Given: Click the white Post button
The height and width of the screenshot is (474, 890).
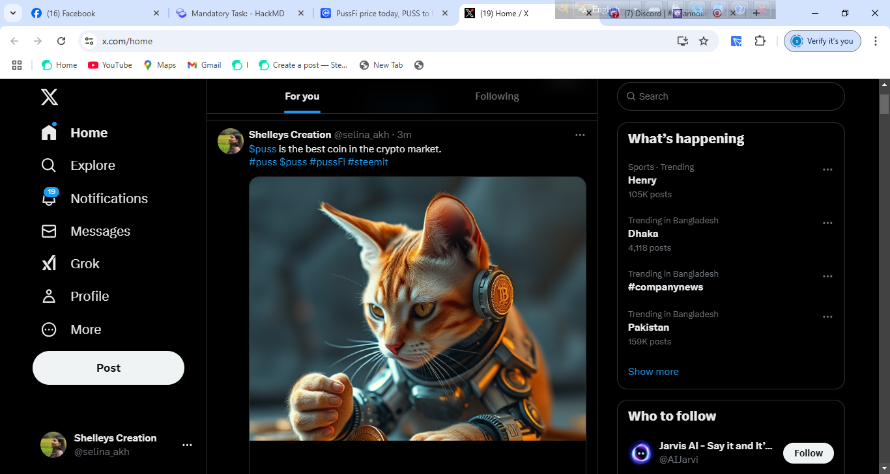Looking at the screenshot, I should point(108,368).
